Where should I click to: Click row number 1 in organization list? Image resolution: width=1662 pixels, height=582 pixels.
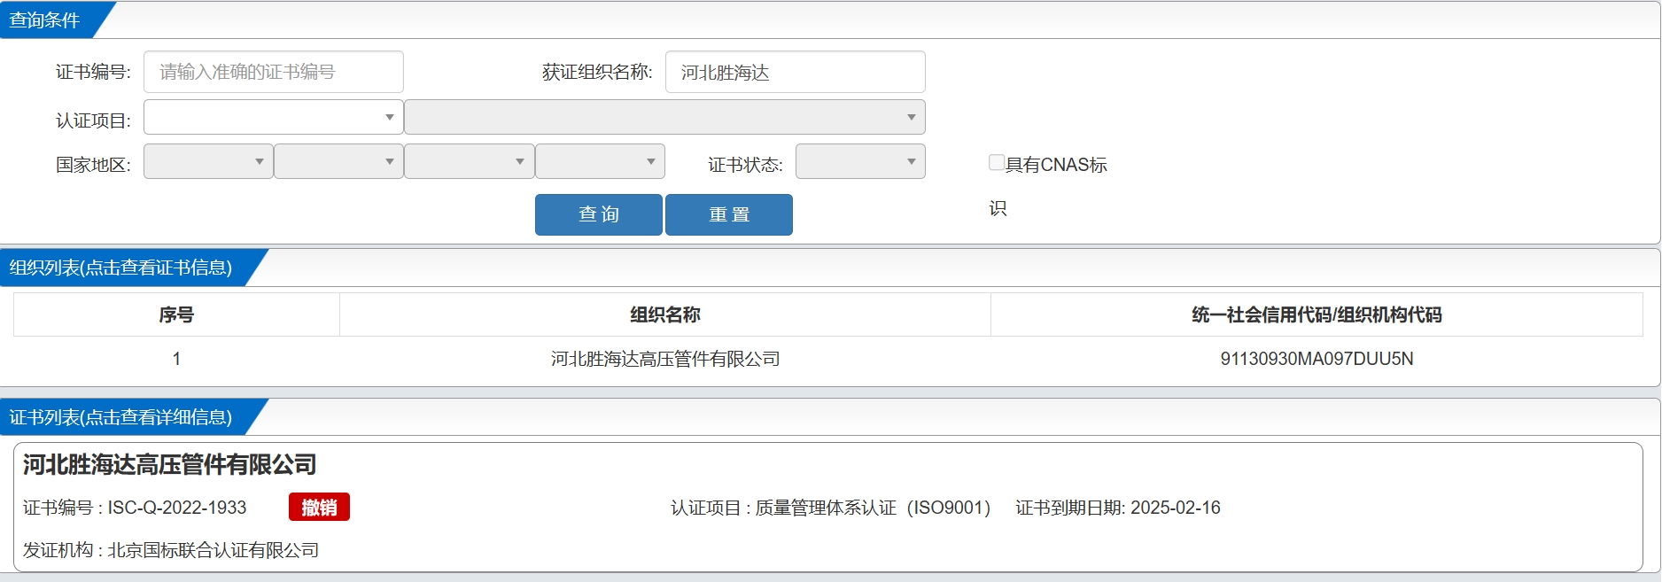click(176, 359)
